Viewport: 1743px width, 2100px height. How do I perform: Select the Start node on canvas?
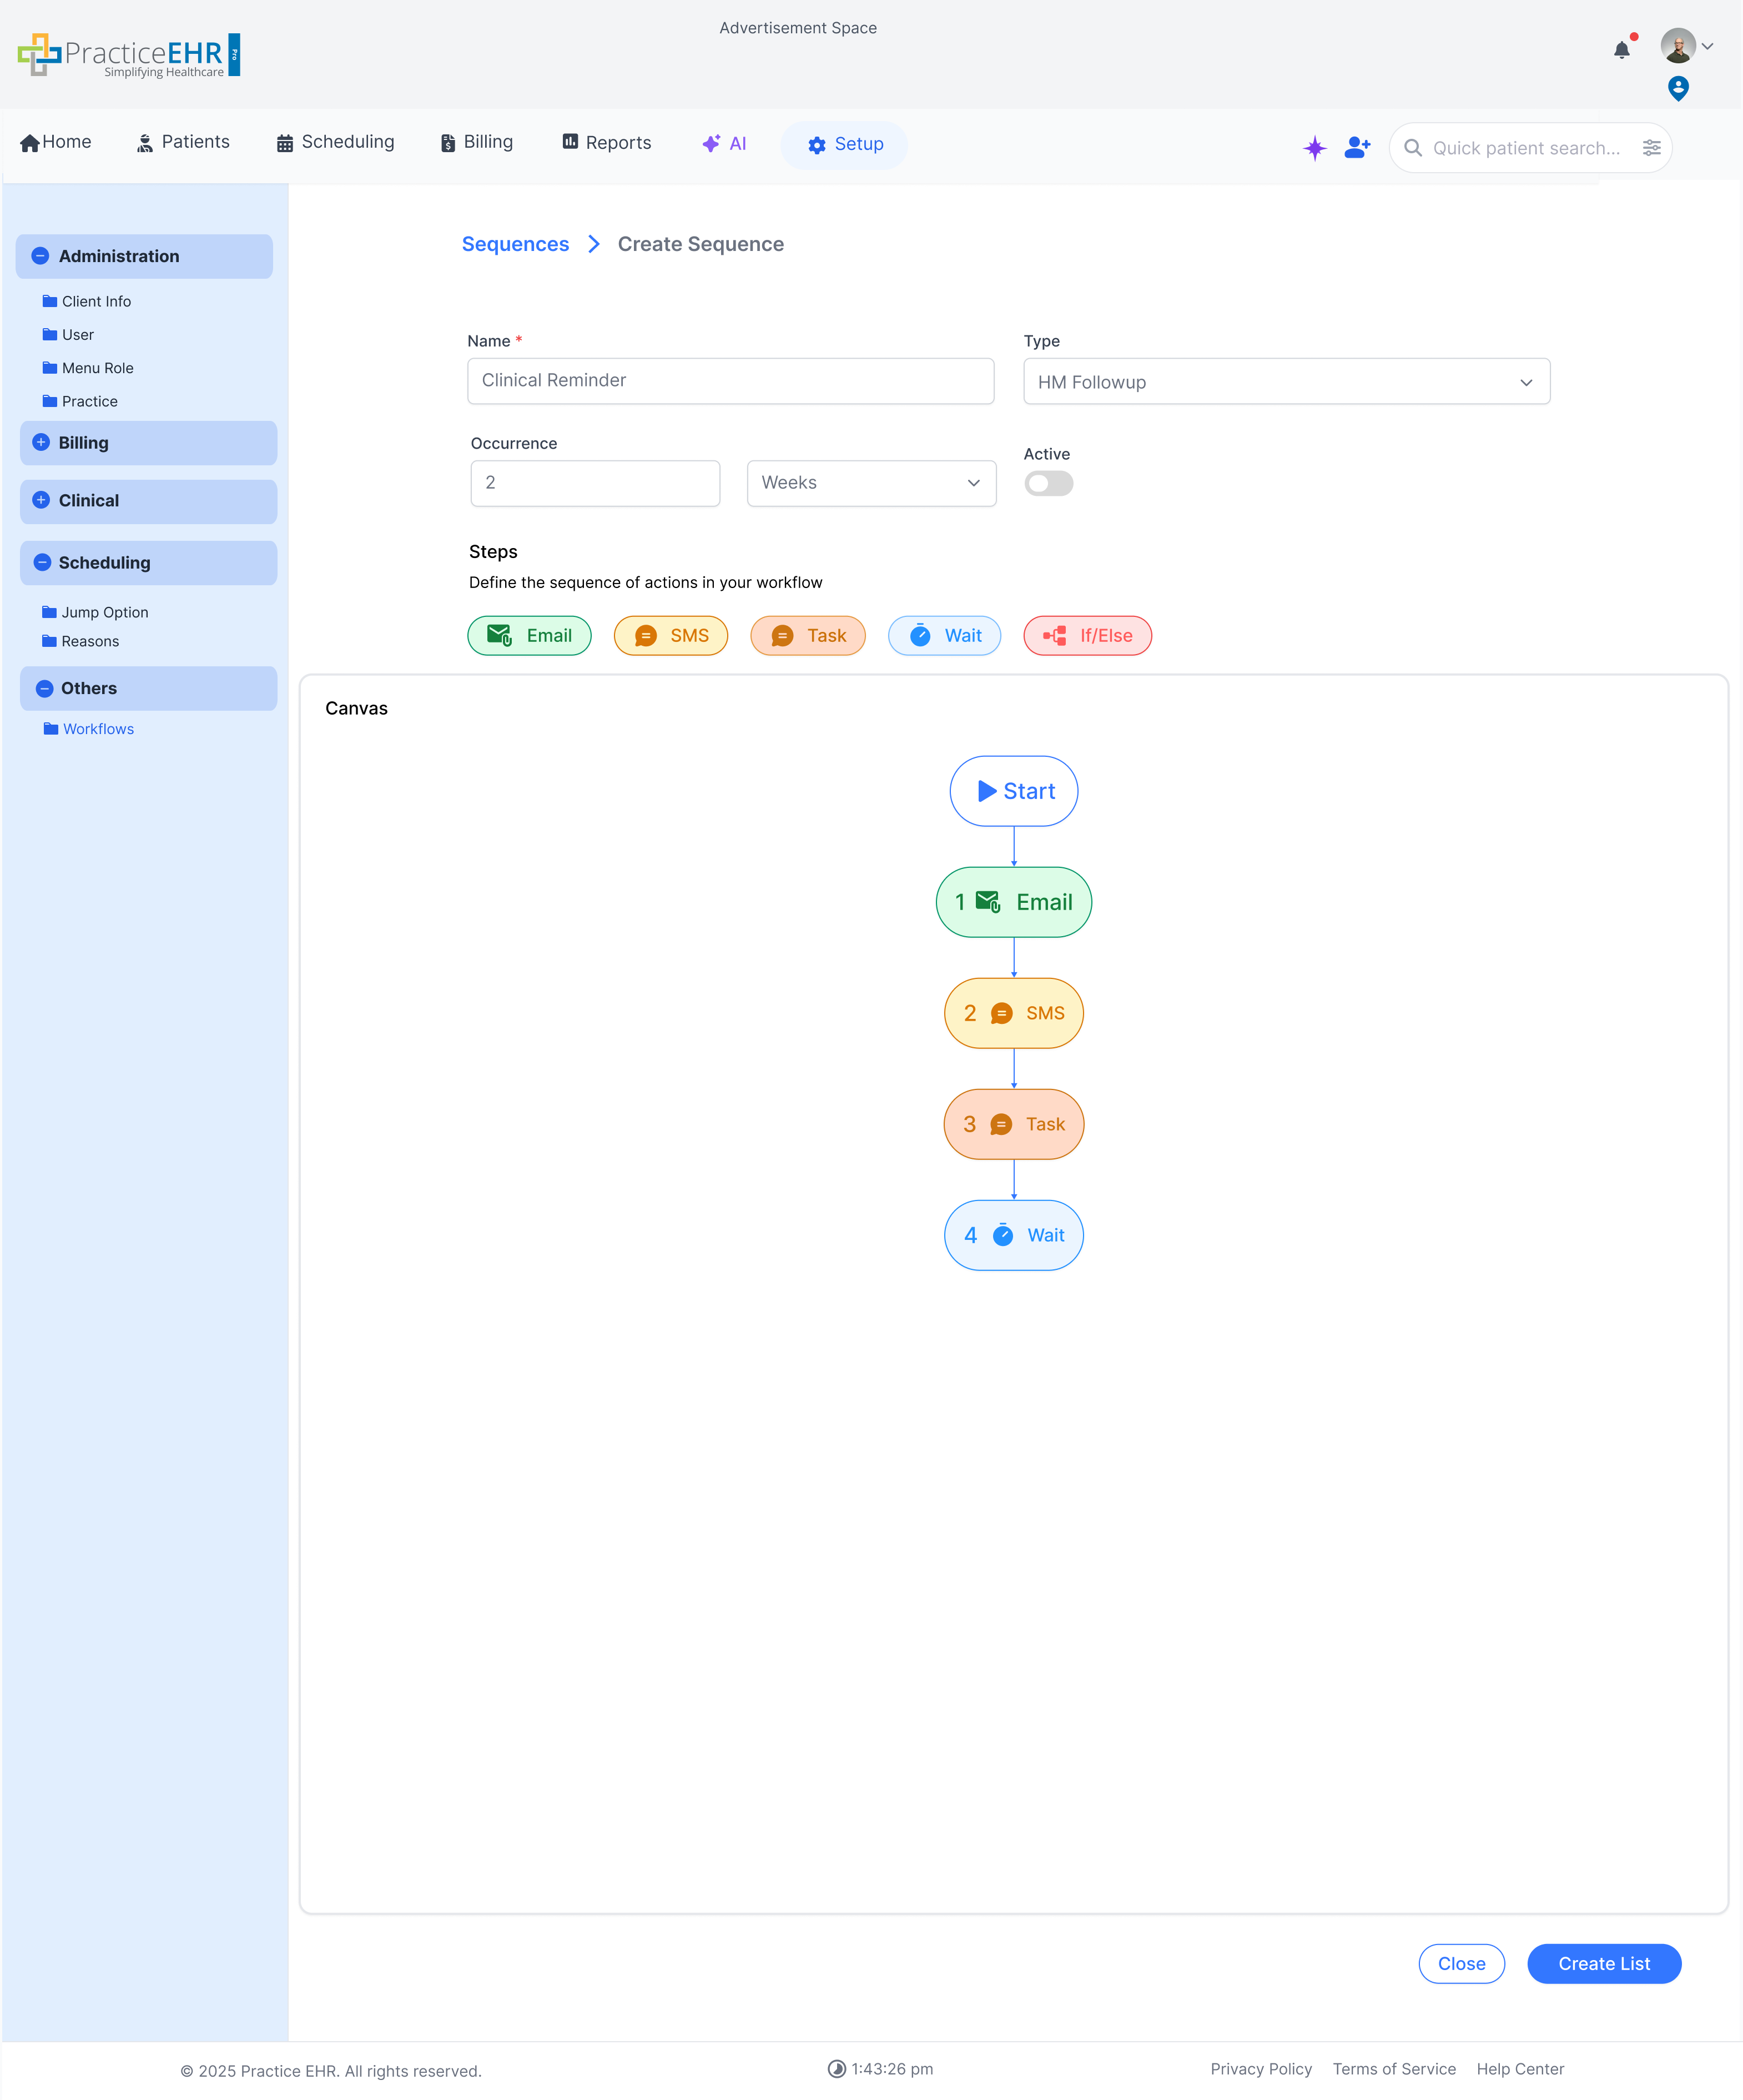tap(1014, 791)
